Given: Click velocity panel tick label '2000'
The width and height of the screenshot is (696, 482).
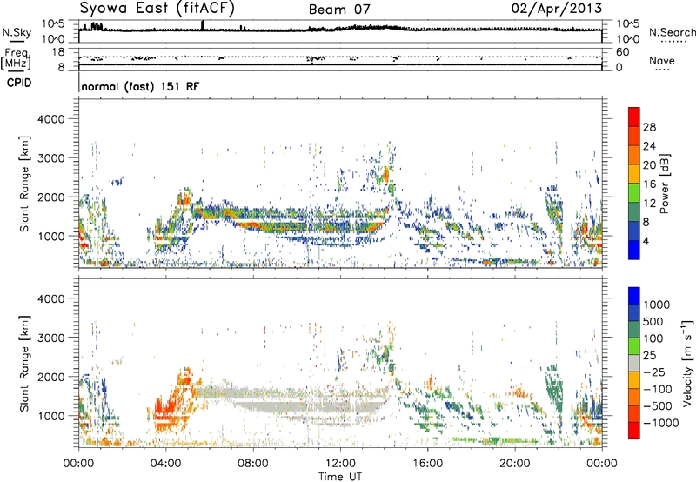Looking at the screenshot, I should 50,377.
